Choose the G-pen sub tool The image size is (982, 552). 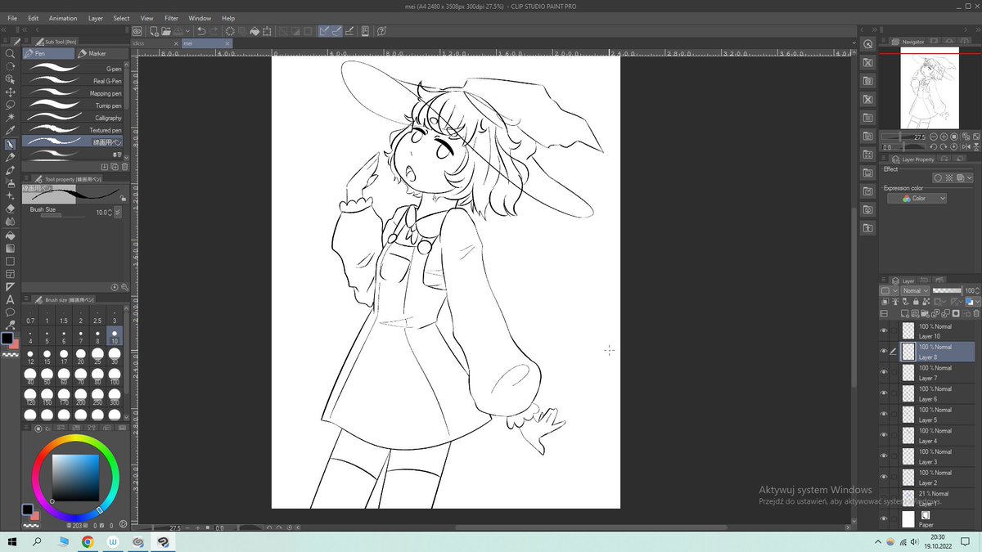point(72,69)
